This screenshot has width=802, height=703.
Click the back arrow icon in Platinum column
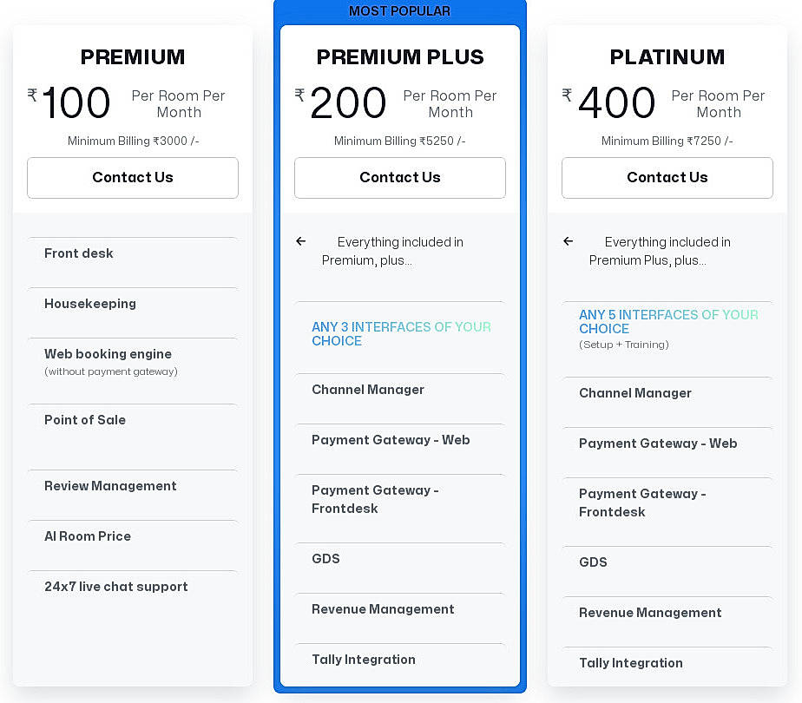(569, 241)
